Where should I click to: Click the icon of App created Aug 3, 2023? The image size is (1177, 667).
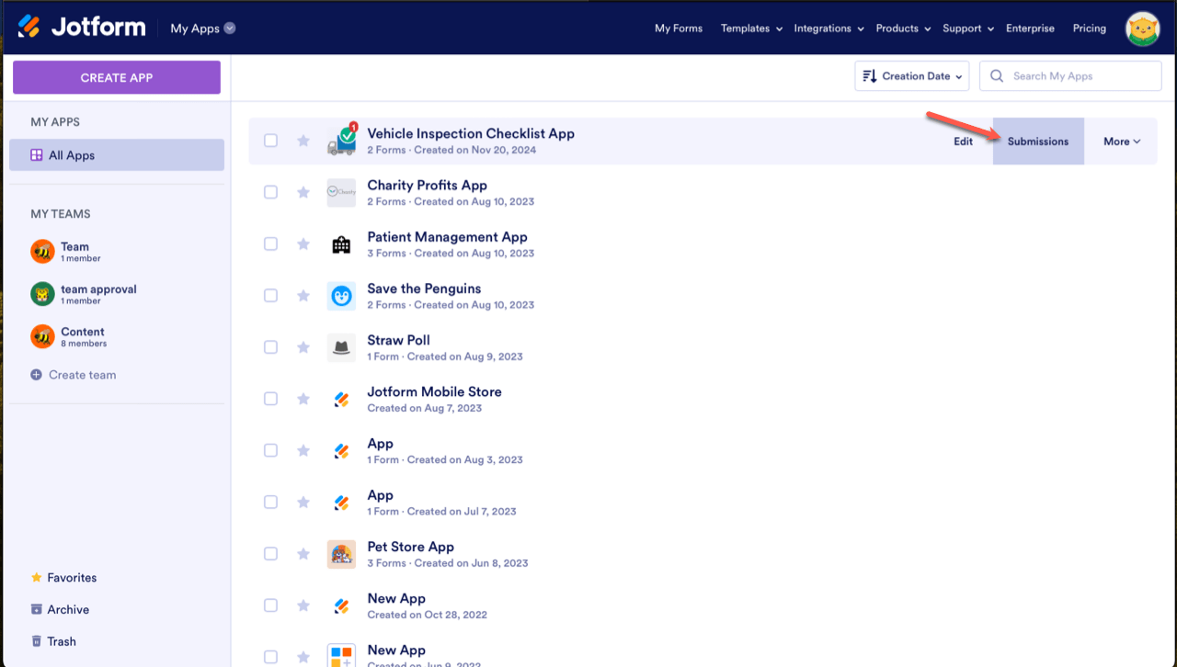point(341,450)
